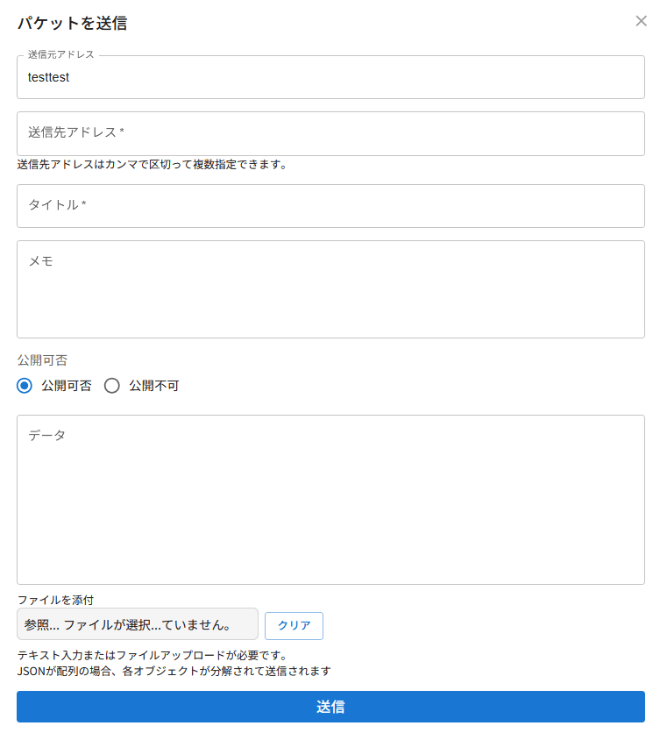
Task: Click the required タイトル field
Action: (x=330, y=206)
